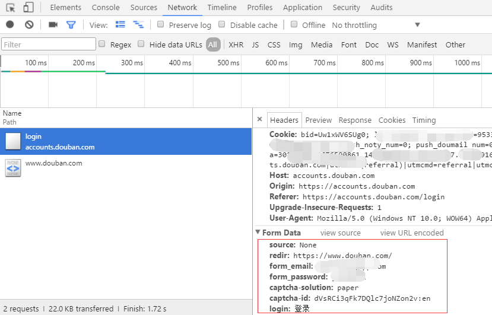Image resolution: width=492 pixels, height=315 pixels.
Task: Click the inspect element cursor icon
Action: click(x=10, y=8)
